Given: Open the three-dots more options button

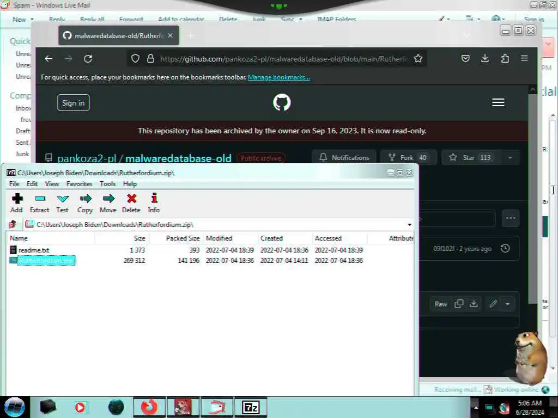Looking at the screenshot, I should (x=511, y=218).
